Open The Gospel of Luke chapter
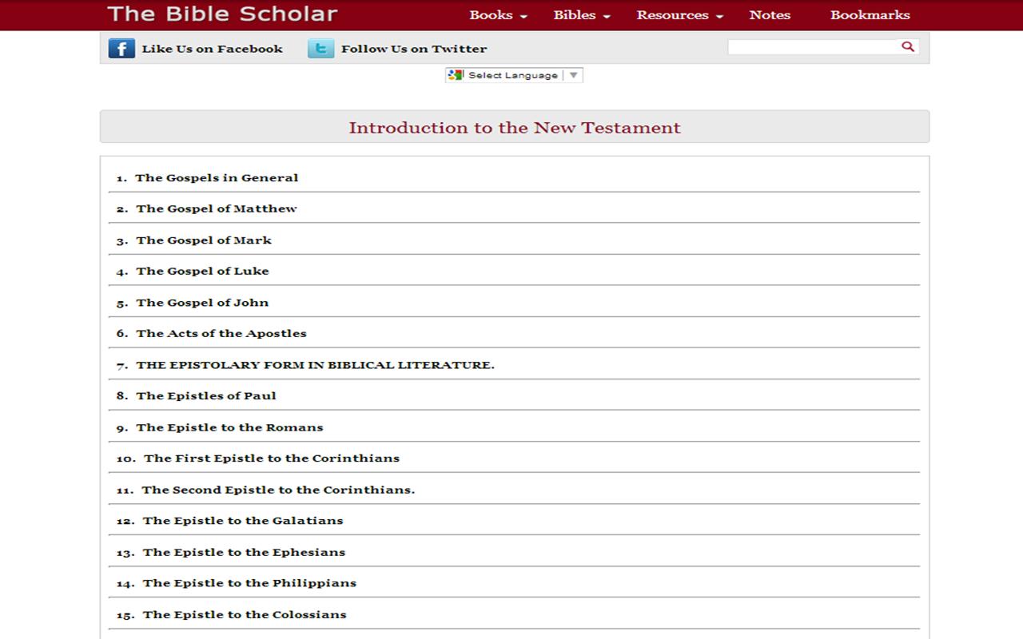This screenshot has width=1023, height=639. (202, 272)
